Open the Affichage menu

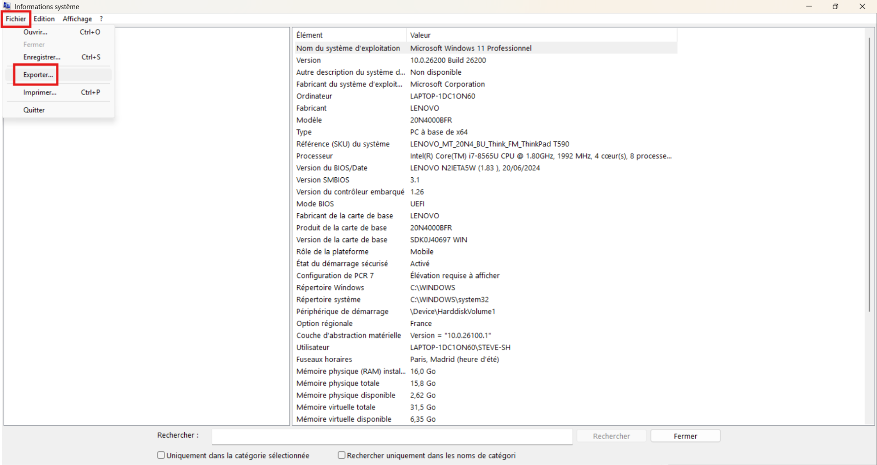(x=77, y=19)
